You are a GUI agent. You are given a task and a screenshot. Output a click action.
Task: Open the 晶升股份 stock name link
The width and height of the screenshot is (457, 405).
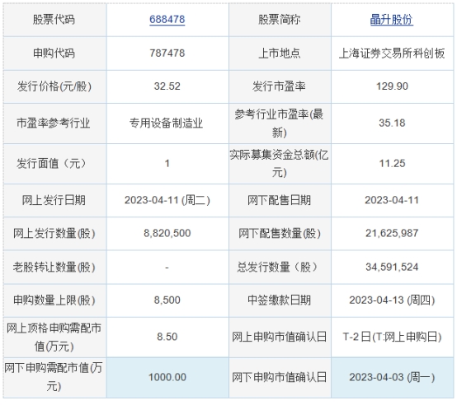pos(392,20)
